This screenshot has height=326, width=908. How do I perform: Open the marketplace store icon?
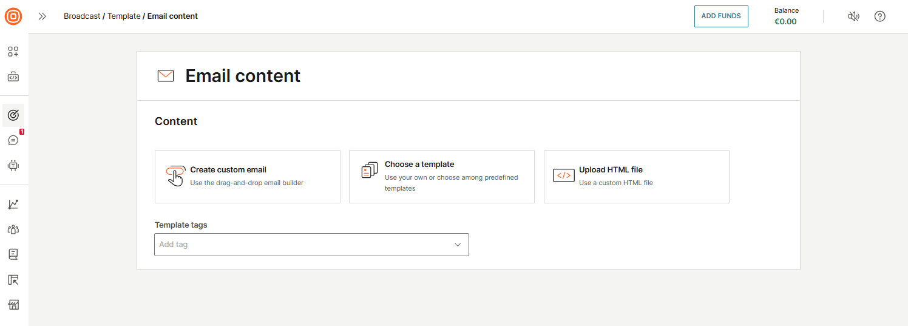[13, 305]
